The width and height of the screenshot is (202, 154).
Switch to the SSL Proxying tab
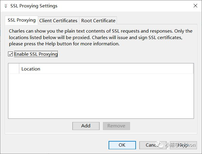pos(21,20)
